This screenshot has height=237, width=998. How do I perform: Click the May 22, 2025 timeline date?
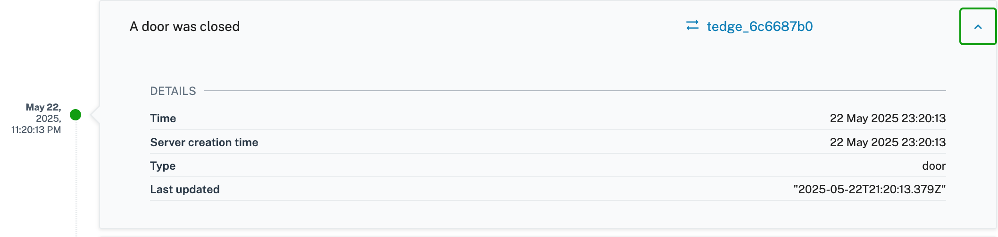click(x=43, y=113)
